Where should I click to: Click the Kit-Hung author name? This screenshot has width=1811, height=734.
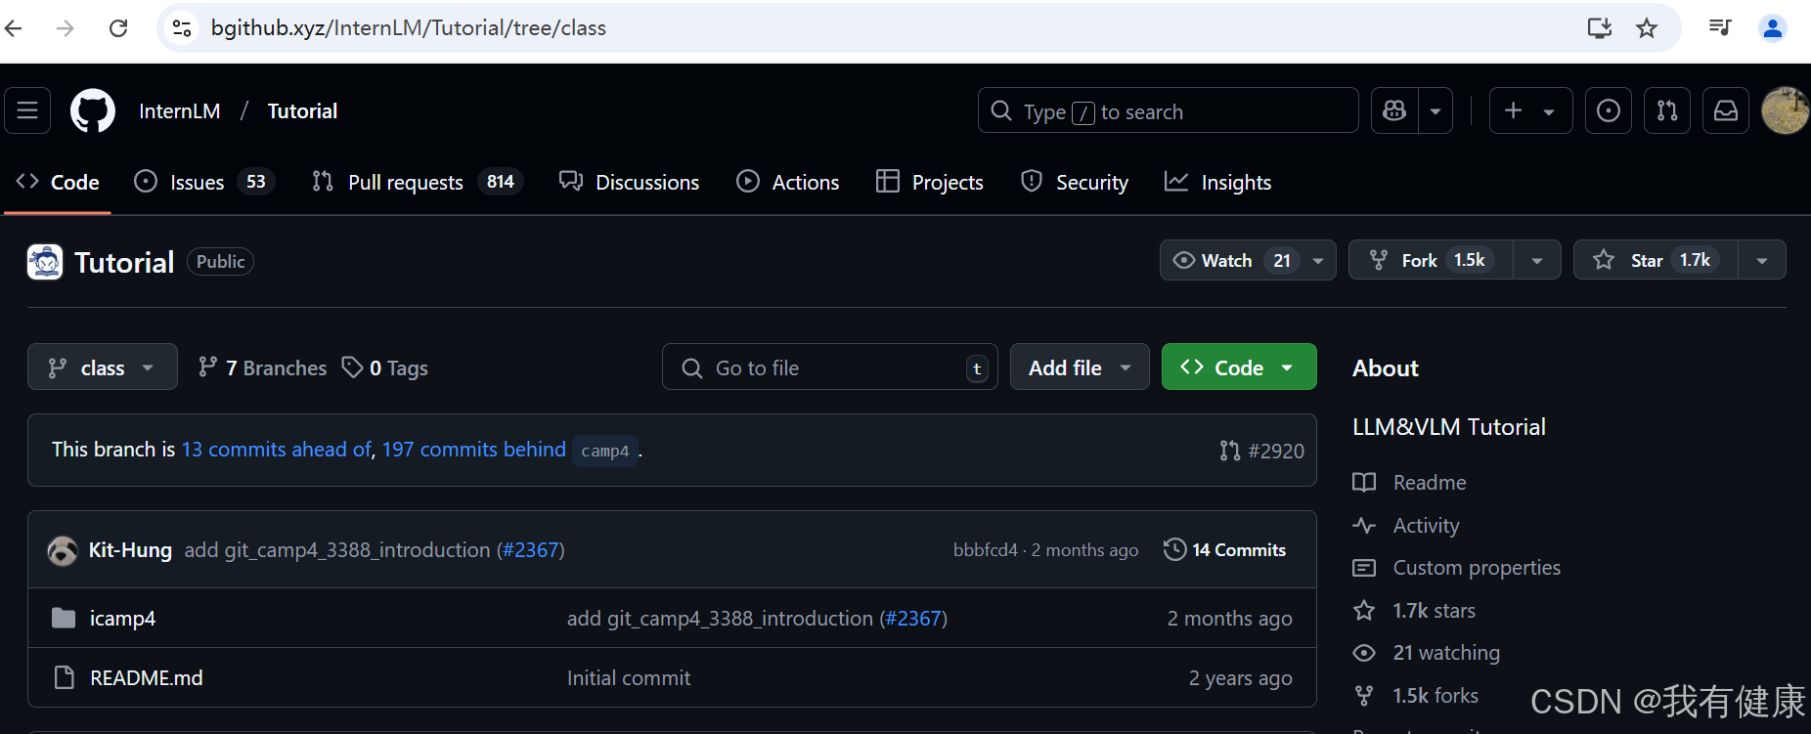tap(130, 550)
